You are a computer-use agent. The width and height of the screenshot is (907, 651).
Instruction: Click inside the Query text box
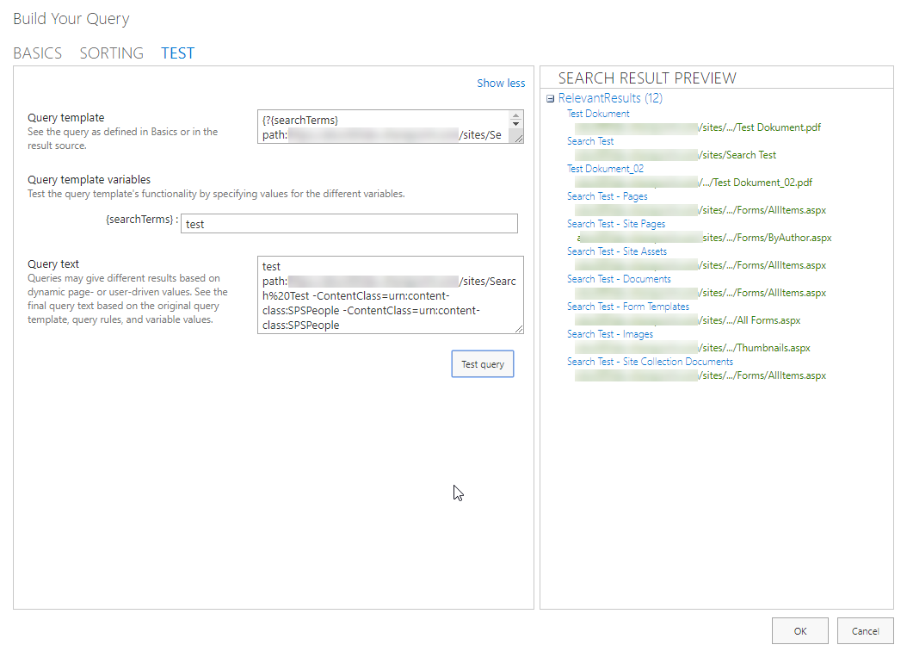click(x=391, y=295)
